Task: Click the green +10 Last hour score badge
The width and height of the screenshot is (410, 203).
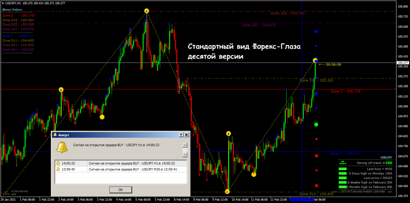Action: (x=342, y=169)
